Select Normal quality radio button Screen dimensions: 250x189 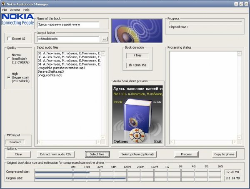click(9, 59)
